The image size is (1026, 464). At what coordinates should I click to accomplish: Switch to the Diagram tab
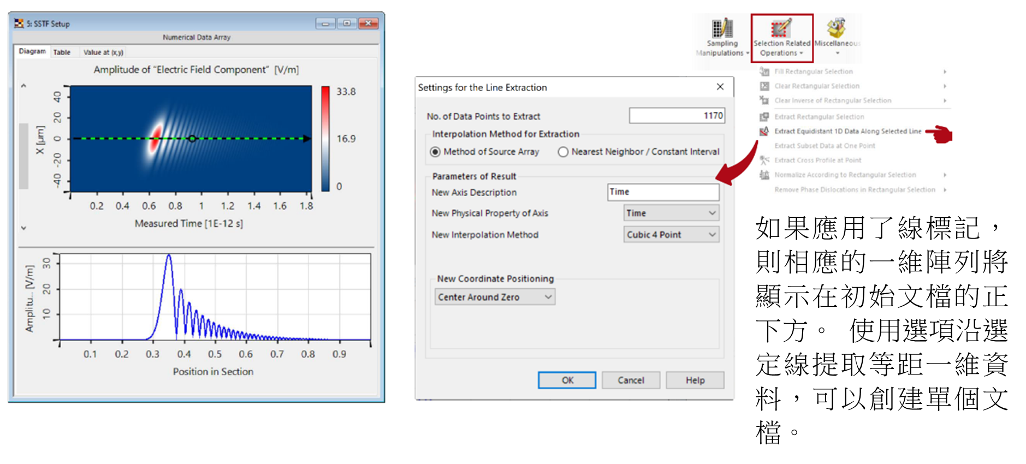(x=32, y=51)
